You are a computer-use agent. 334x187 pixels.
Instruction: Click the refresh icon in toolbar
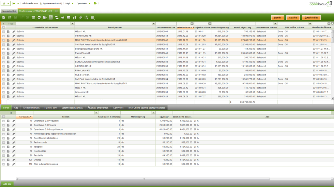click(39, 18)
